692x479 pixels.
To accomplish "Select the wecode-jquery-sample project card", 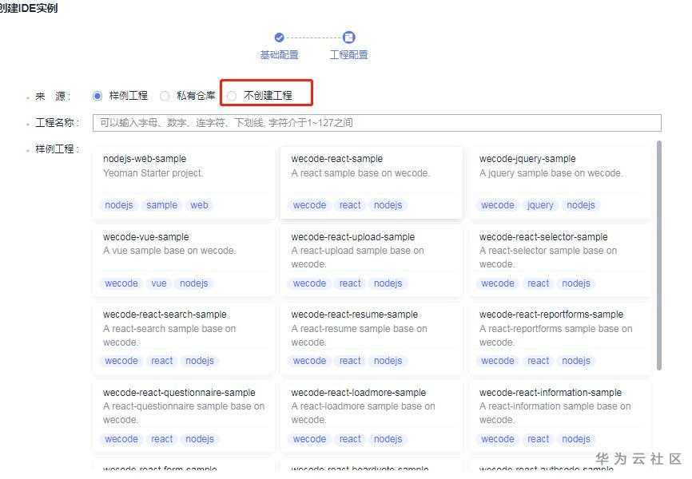I will click(560, 183).
